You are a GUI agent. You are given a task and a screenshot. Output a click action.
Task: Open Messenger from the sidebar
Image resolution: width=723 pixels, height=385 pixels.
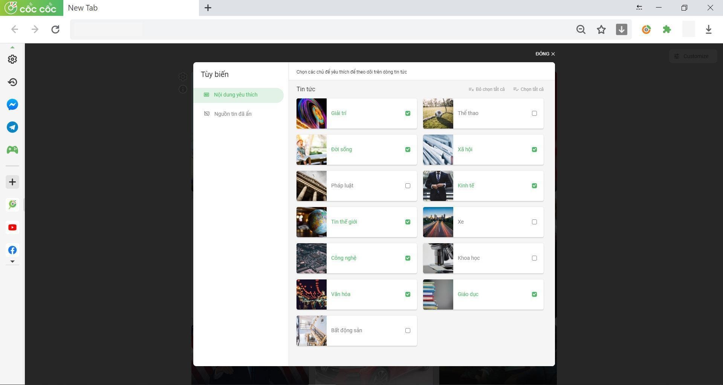12,104
